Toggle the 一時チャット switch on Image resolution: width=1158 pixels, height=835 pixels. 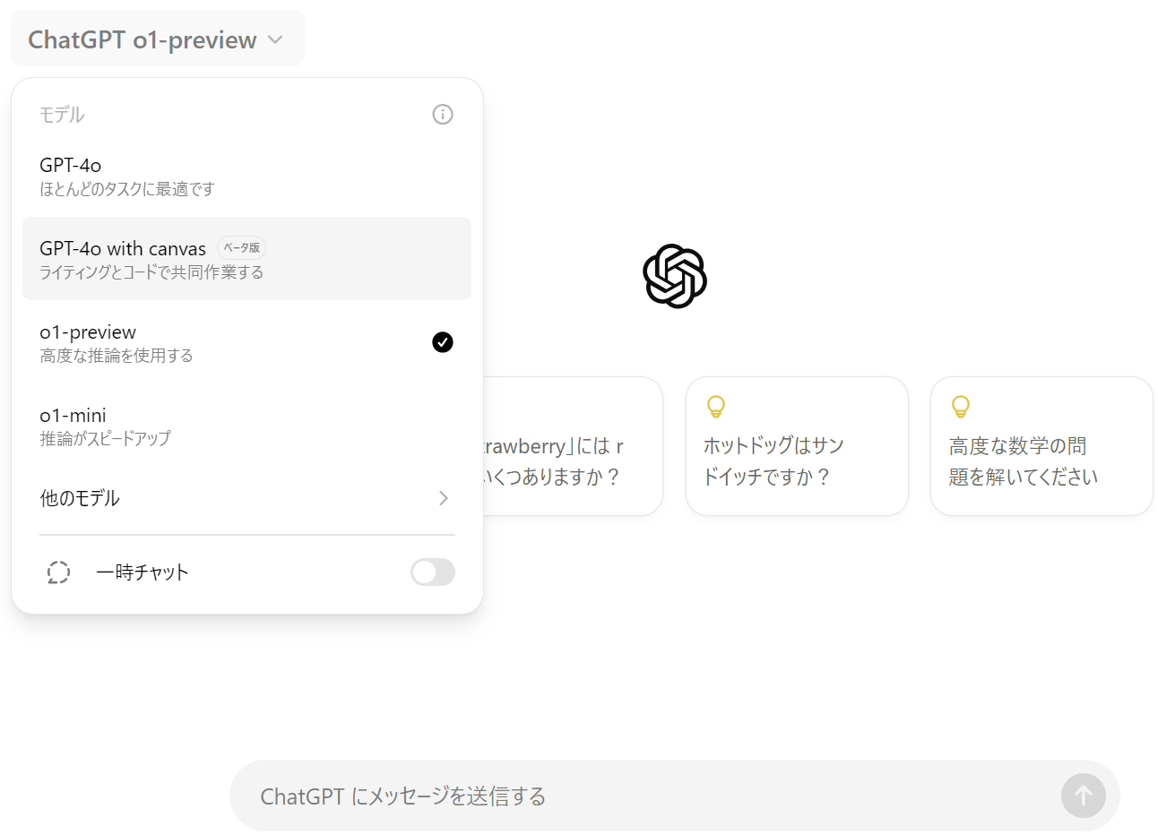433,572
